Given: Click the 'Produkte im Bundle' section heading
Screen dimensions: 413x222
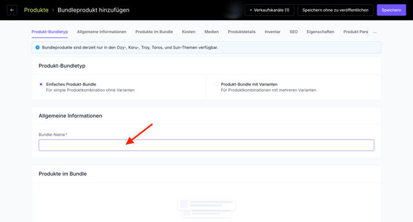Looking at the screenshot, I should tap(63, 174).
